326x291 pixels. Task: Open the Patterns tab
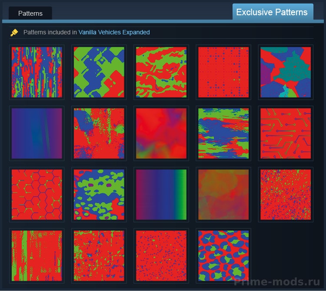(30, 13)
